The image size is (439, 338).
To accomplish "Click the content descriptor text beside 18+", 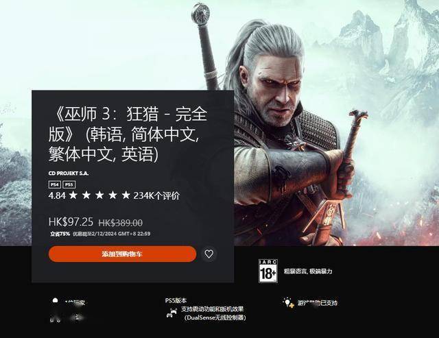I will pyautogui.click(x=308, y=271).
